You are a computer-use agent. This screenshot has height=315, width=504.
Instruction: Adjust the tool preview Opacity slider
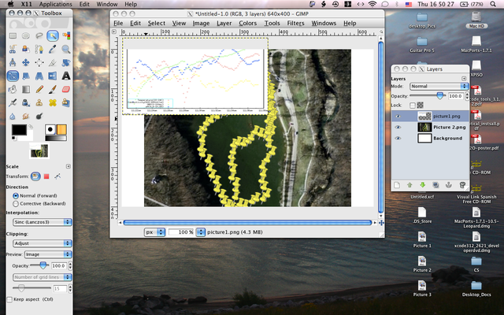39,265
